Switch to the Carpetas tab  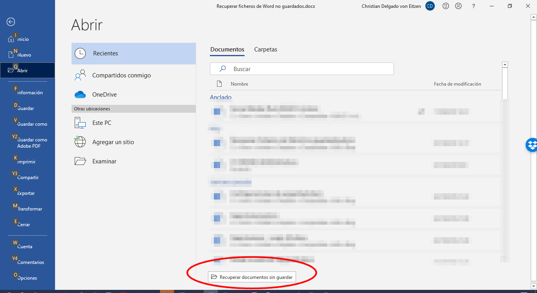tap(266, 49)
